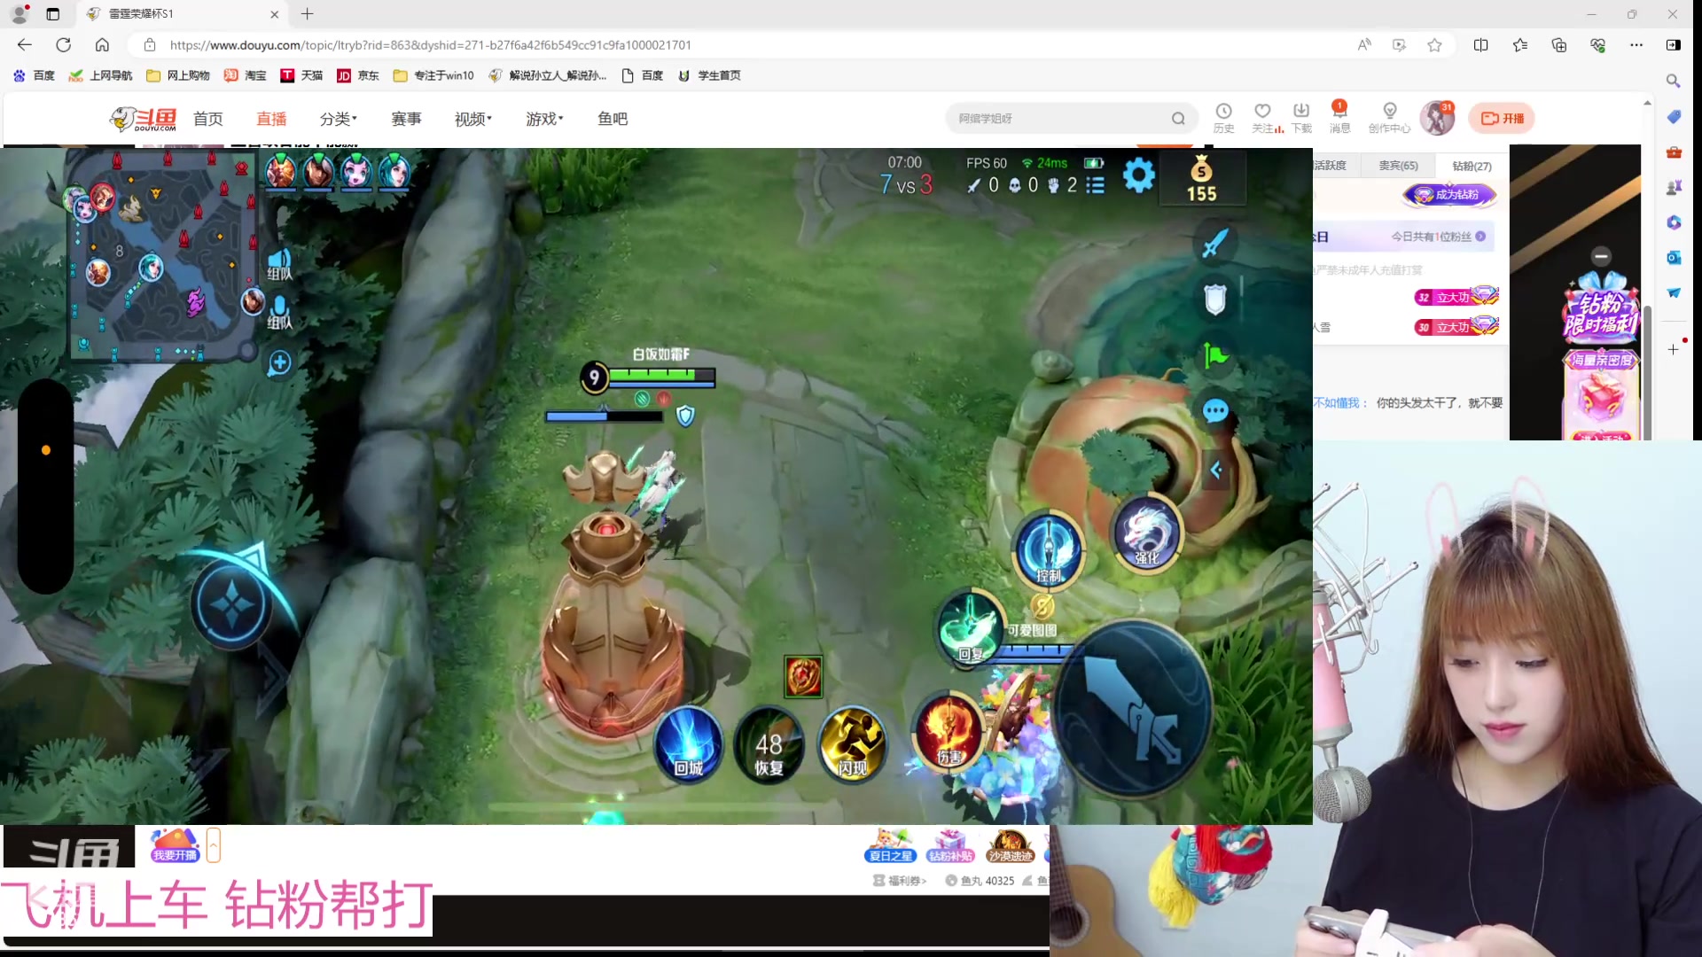The height and width of the screenshot is (957, 1702).
Task: Refresh the browser page
Action: [64, 45]
